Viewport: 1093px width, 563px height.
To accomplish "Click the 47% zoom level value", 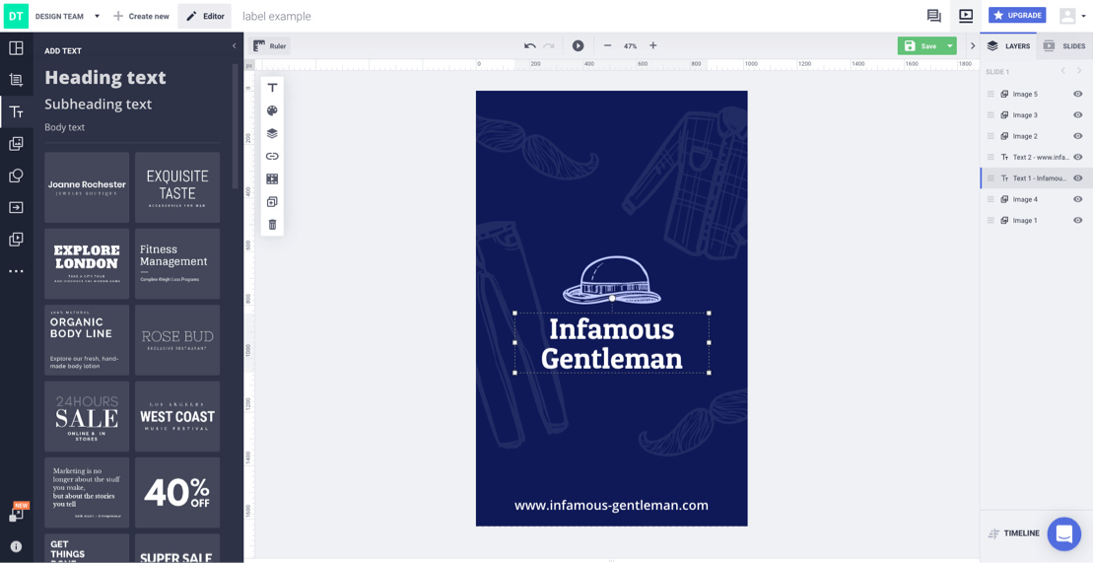I will click(630, 46).
